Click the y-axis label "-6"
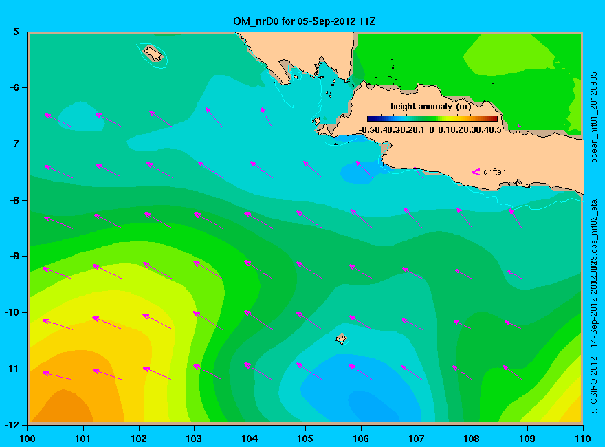 coord(14,87)
